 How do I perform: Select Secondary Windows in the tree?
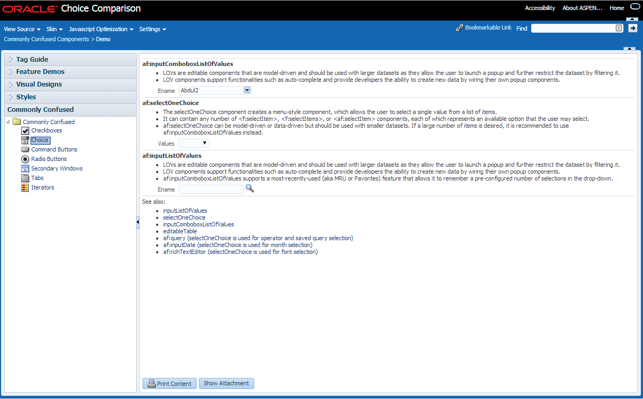[x=57, y=169]
